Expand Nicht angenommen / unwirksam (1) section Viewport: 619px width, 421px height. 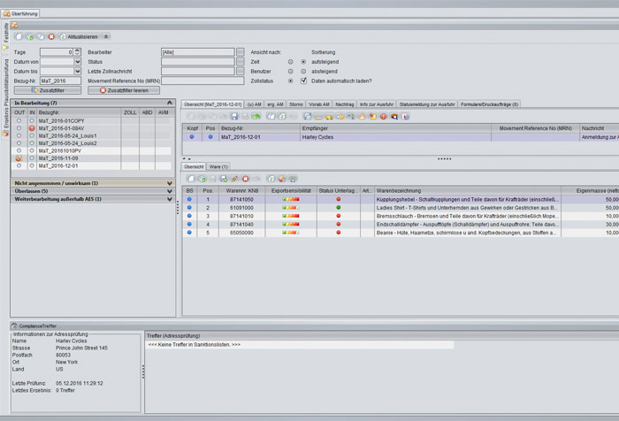click(170, 183)
